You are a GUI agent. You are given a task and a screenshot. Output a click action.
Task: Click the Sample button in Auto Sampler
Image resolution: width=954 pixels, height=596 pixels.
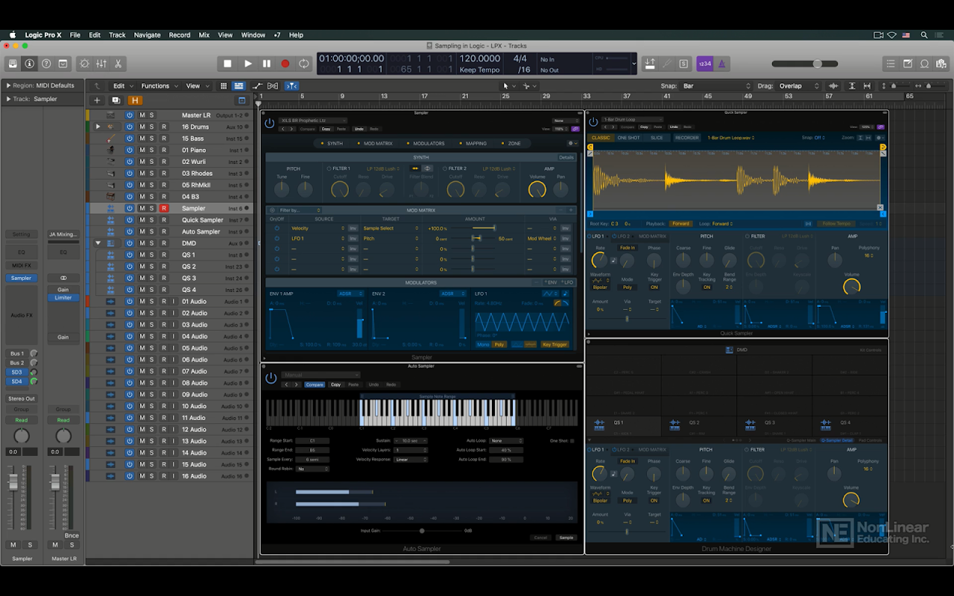(566, 537)
